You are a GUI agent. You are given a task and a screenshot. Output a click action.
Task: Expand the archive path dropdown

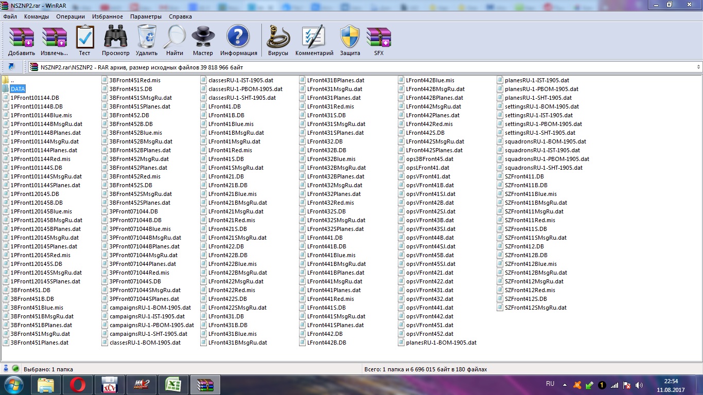(698, 67)
